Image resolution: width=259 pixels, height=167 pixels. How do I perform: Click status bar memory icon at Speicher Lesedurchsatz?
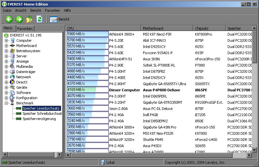point(5,162)
